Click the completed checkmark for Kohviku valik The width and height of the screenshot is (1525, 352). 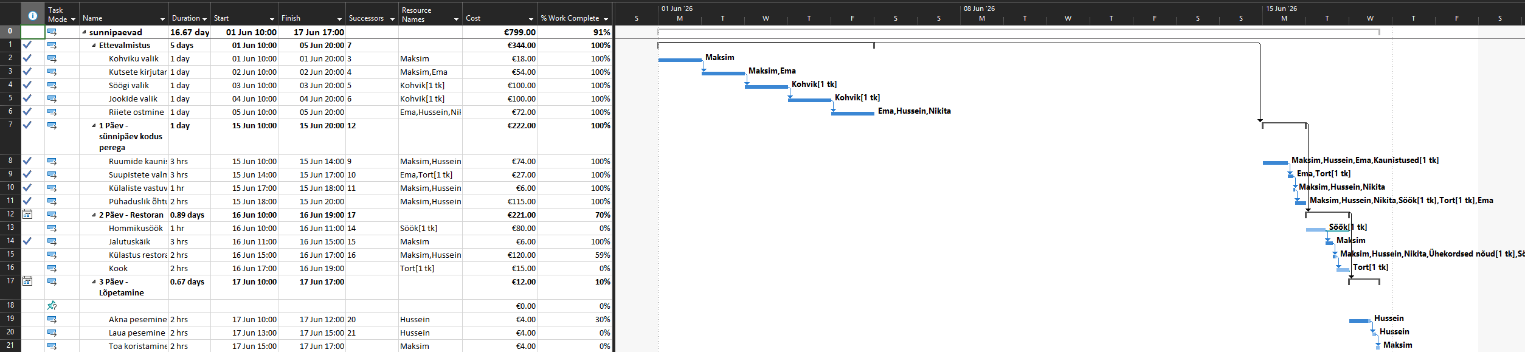27,58
